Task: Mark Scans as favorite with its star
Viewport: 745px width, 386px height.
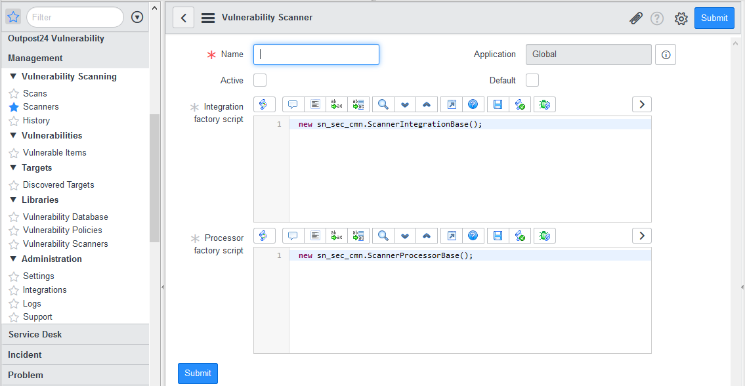Action: 14,94
